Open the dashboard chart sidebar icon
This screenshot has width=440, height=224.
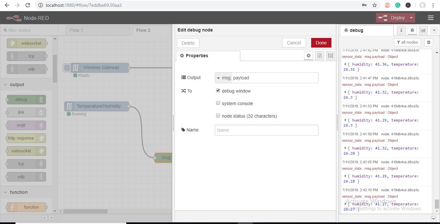pos(423,30)
